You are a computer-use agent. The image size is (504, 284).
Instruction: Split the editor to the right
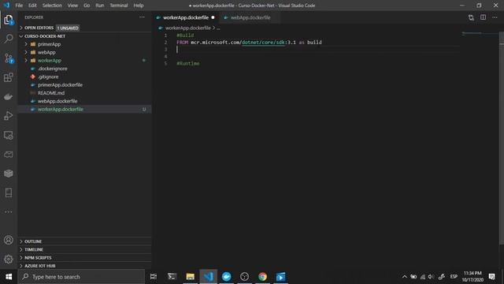pos(483,17)
